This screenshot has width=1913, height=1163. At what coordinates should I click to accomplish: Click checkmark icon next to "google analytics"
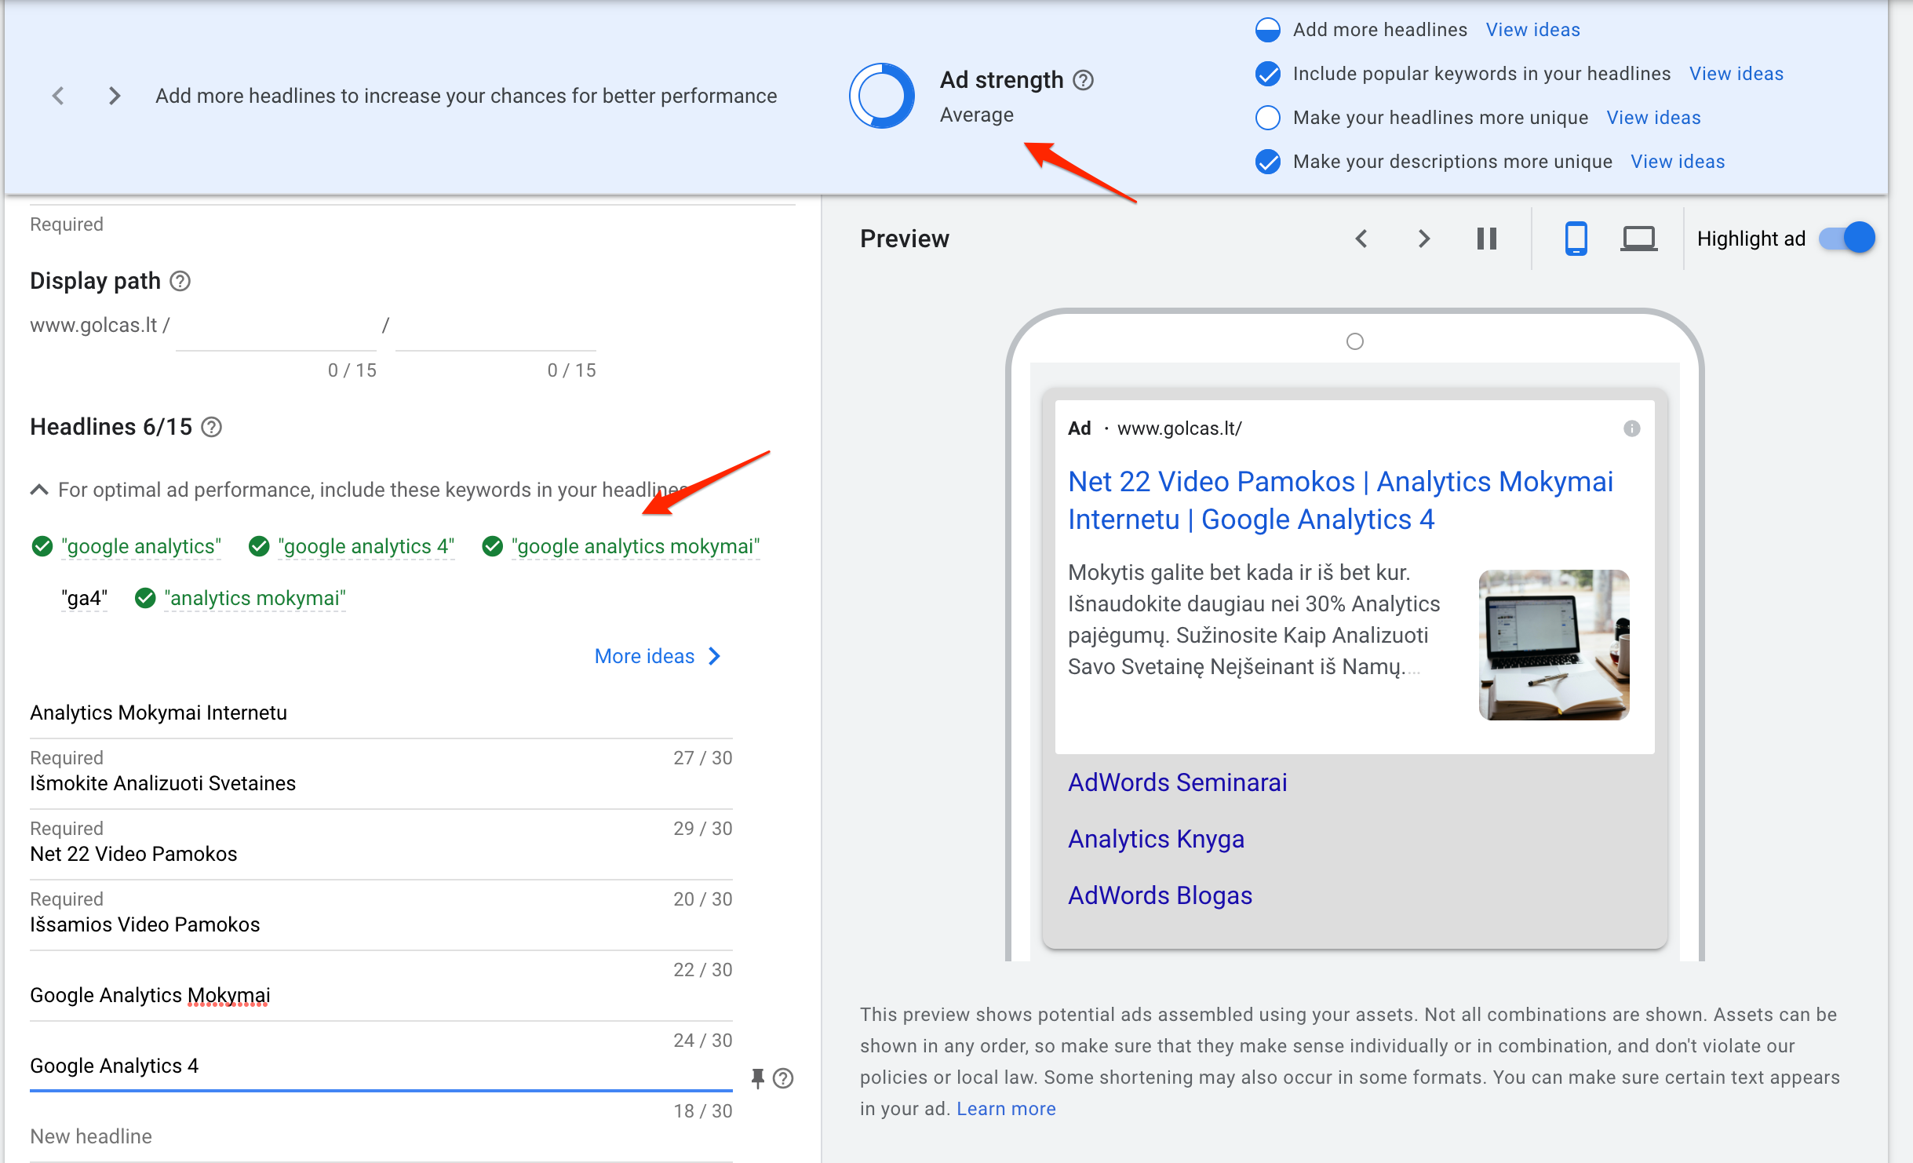click(x=42, y=546)
